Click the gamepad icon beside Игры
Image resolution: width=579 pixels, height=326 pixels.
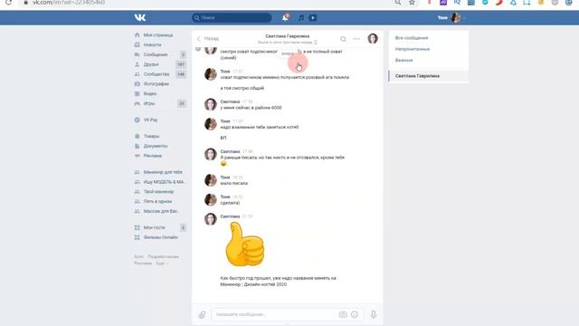tap(137, 103)
